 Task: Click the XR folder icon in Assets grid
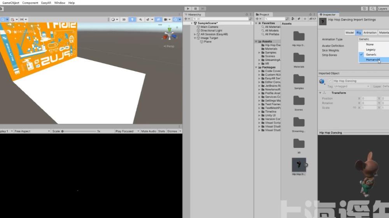299,144
